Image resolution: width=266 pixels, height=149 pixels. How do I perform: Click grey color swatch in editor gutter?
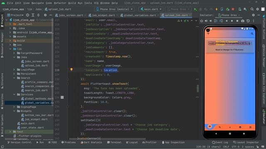click(62, 97)
